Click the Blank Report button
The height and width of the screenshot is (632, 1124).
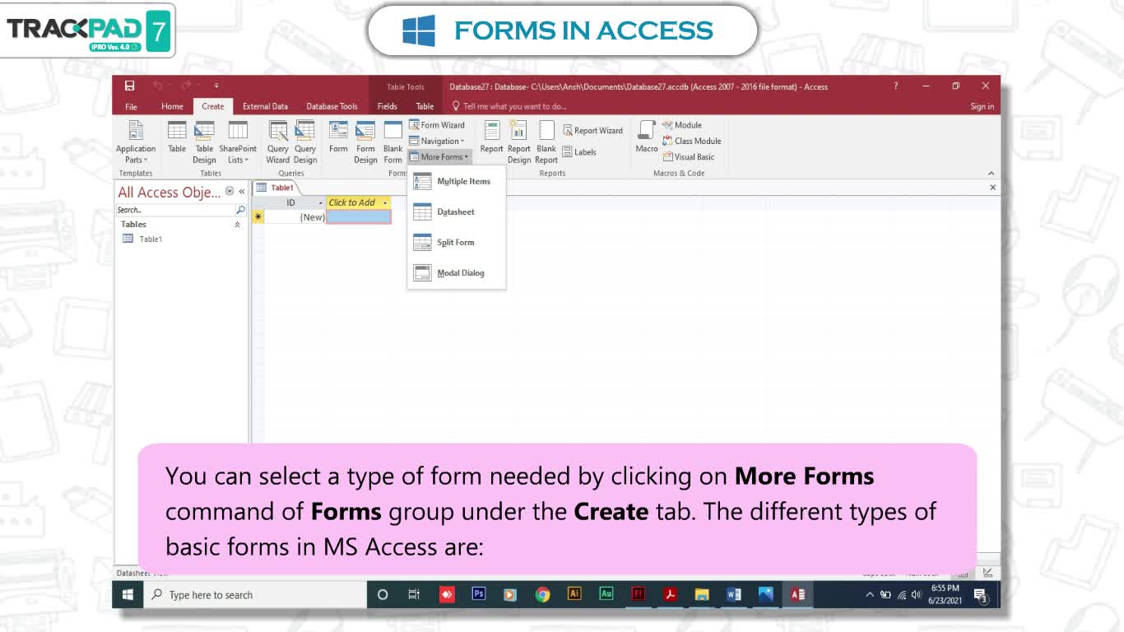pos(546,142)
